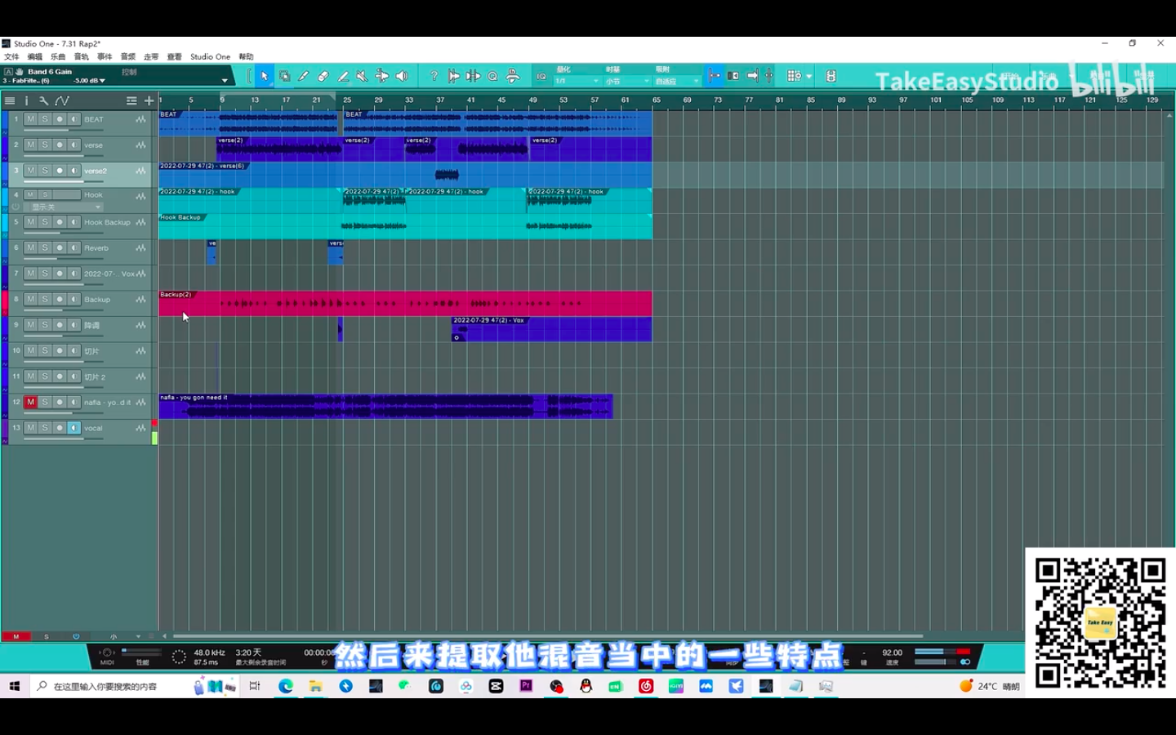This screenshot has width=1176, height=735.
Task: Open the track list icon
Action: click(x=10, y=100)
